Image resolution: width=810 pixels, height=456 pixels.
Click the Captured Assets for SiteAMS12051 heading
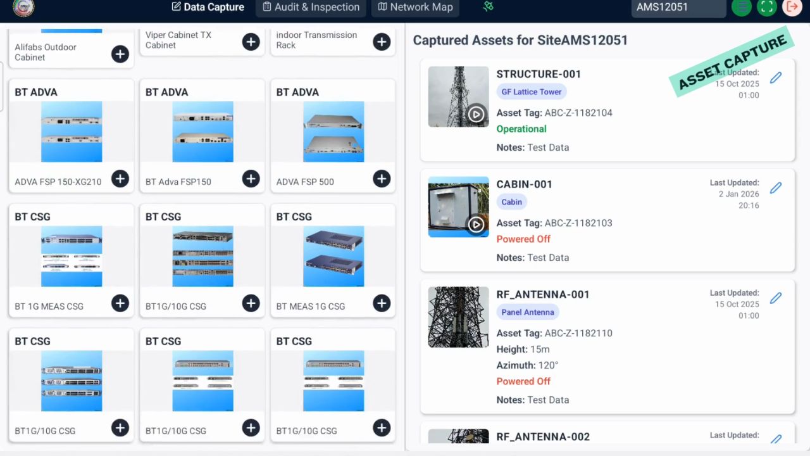520,40
